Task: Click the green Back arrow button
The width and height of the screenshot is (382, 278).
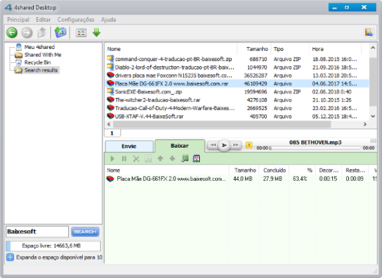Action: (x=12, y=32)
